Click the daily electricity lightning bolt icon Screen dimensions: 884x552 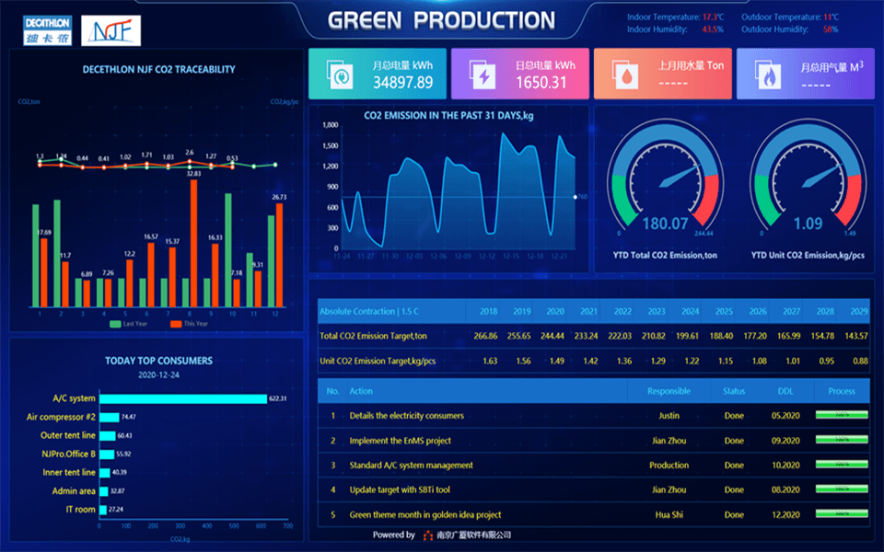(x=483, y=74)
